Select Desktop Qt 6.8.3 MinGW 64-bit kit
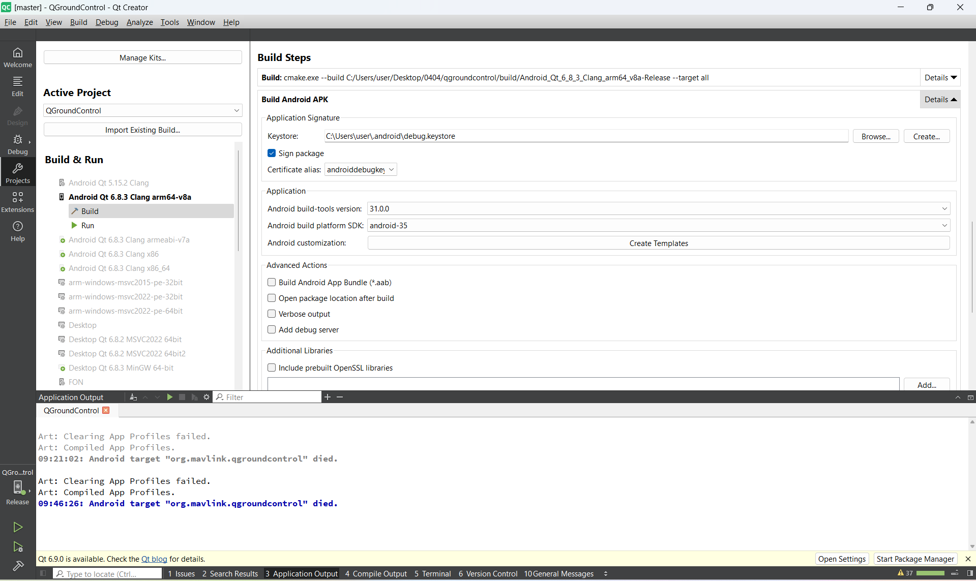The height and width of the screenshot is (581, 976). click(x=121, y=368)
